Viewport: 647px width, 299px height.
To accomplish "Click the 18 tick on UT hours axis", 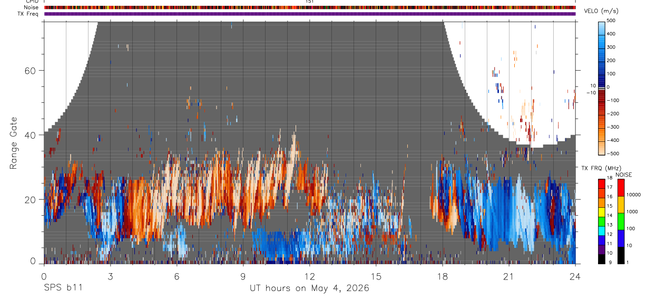I will coord(442,276).
